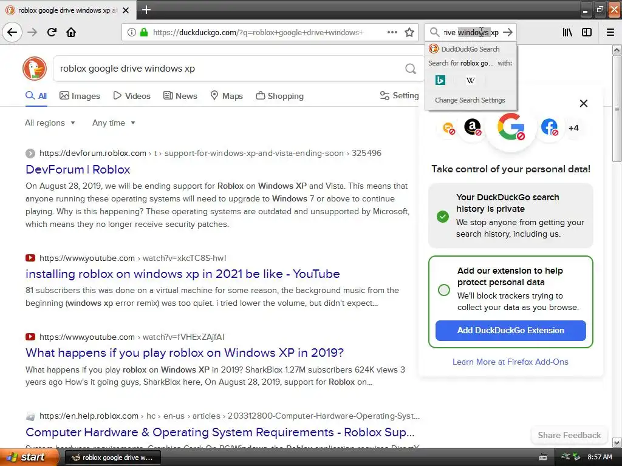Open the browser Home page icon
Viewport: 622px width, 466px height.
[71, 32]
